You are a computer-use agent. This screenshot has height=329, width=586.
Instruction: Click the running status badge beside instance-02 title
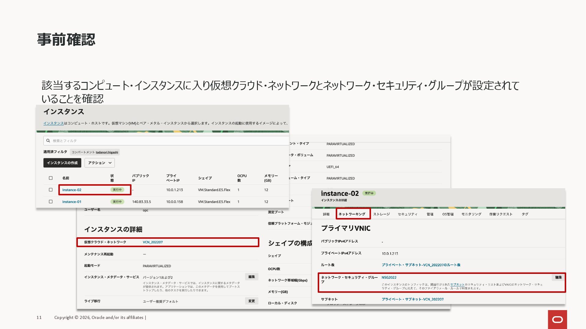click(369, 193)
